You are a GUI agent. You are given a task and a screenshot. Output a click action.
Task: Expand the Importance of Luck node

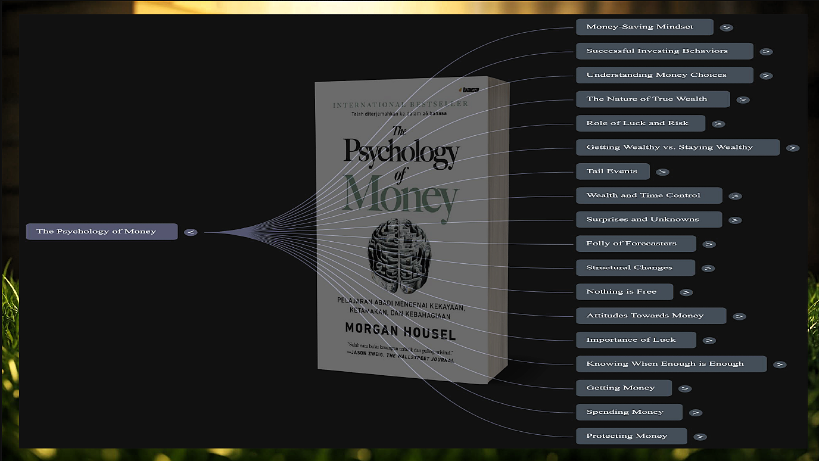(x=709, y=341)
